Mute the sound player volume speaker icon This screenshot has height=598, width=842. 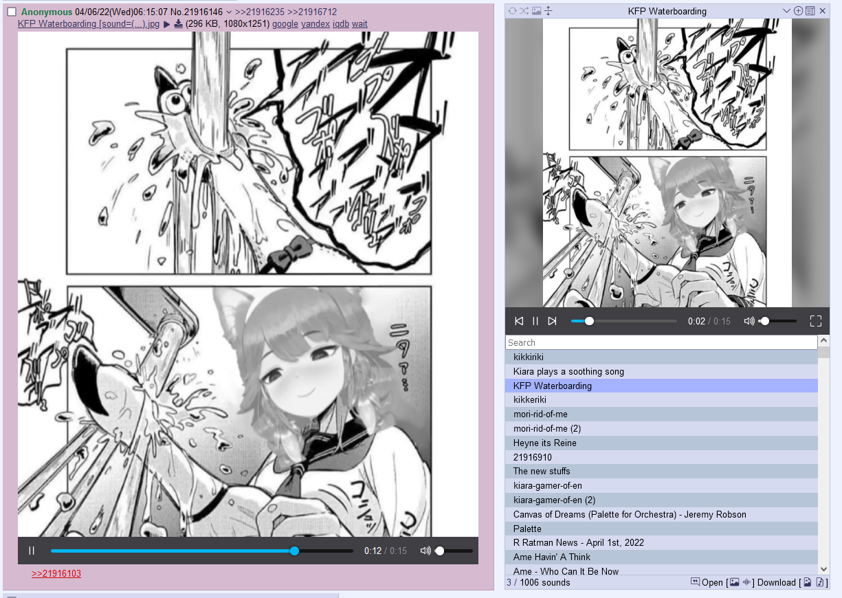(749, 321)
